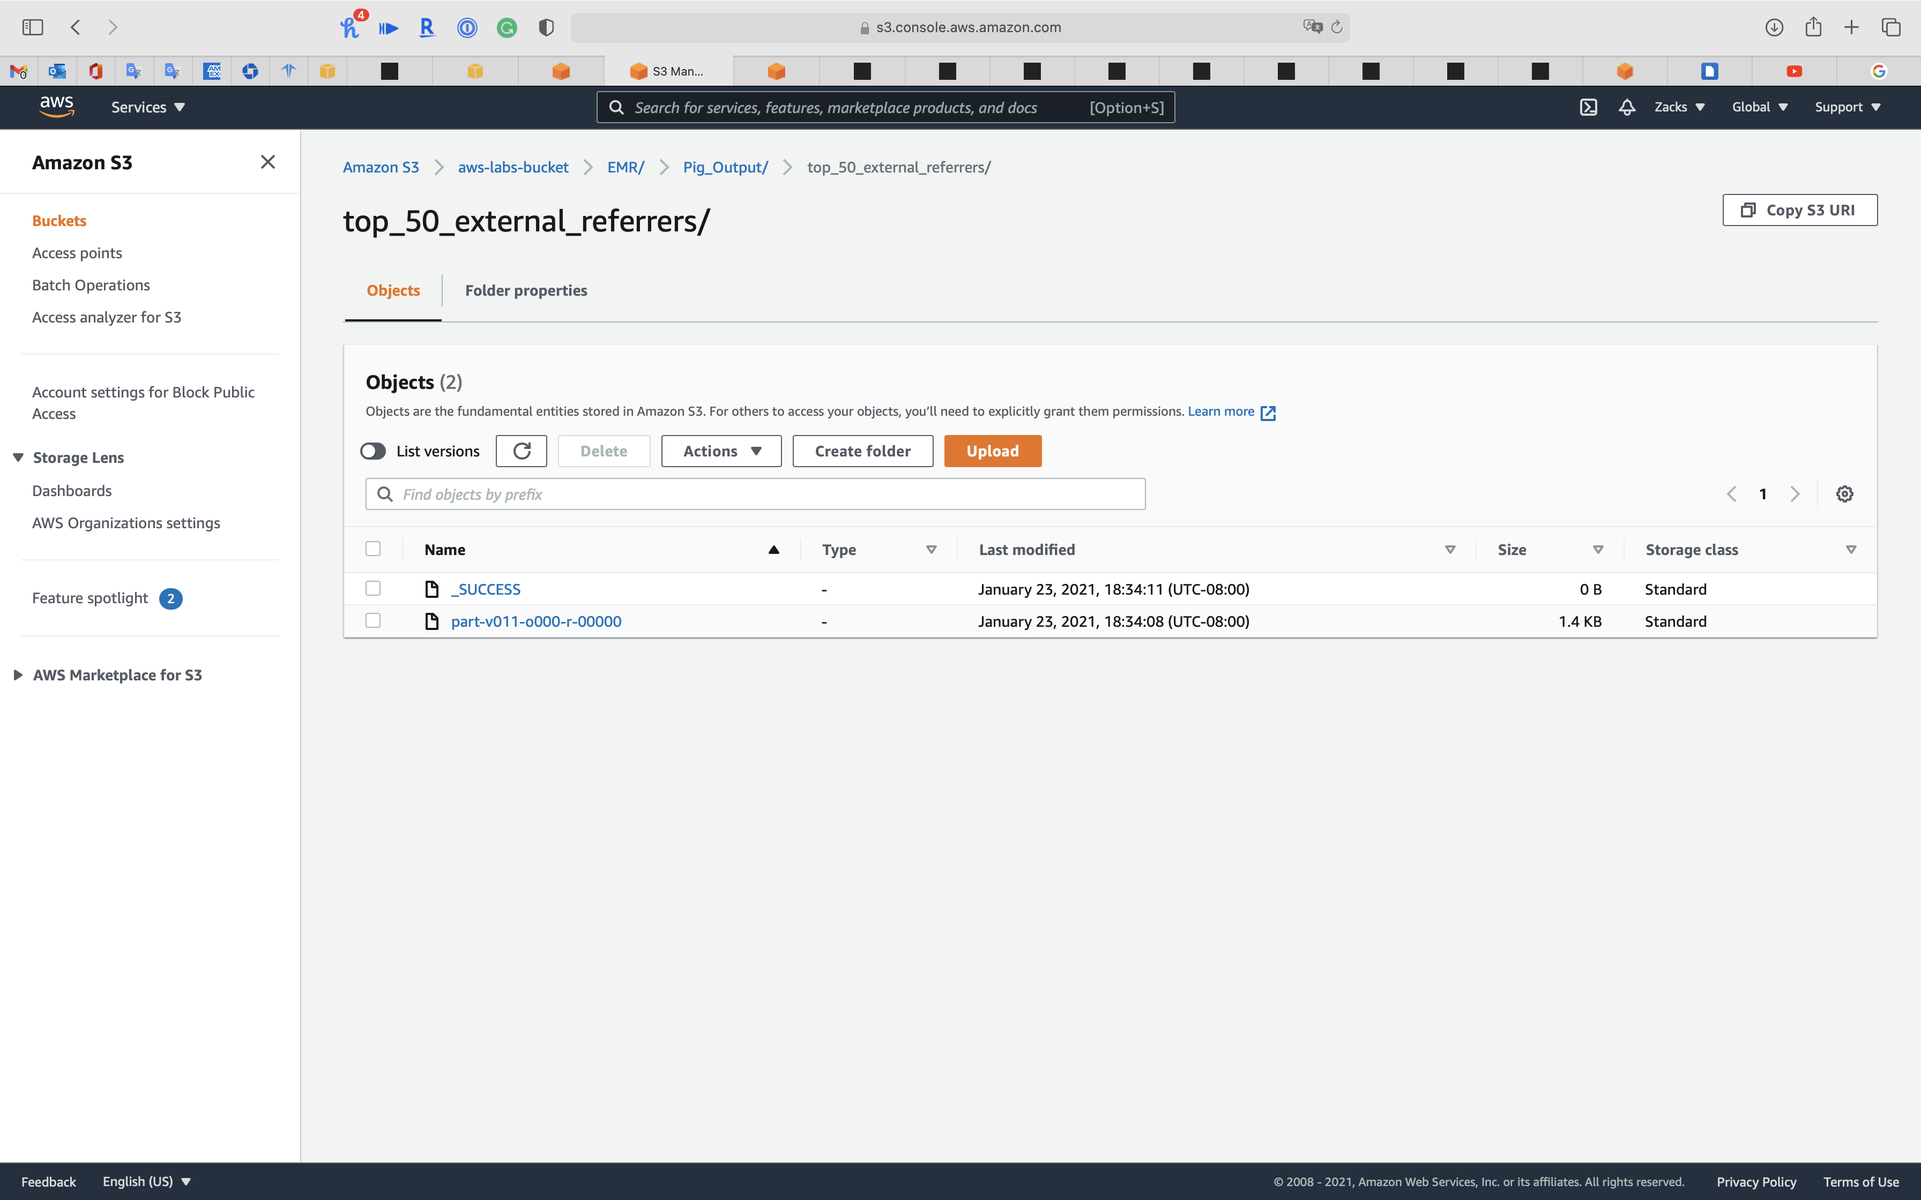
Task: Navigate to Pig_Output/ breadcrumb link
Action: (725, 168)
